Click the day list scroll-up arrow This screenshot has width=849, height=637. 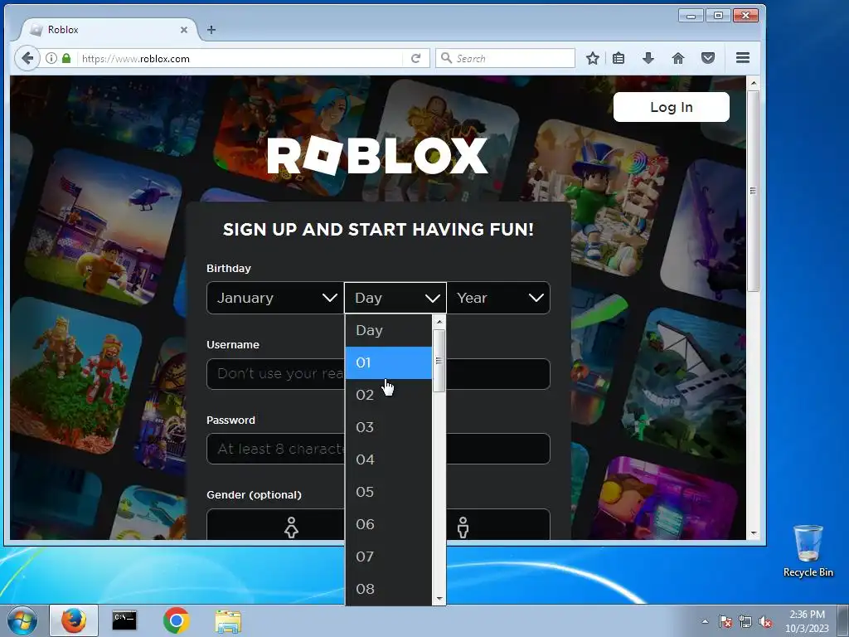439,322
